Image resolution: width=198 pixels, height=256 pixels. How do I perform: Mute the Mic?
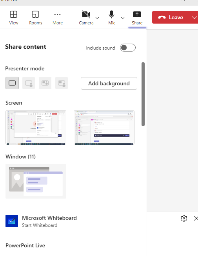point(111,18)
